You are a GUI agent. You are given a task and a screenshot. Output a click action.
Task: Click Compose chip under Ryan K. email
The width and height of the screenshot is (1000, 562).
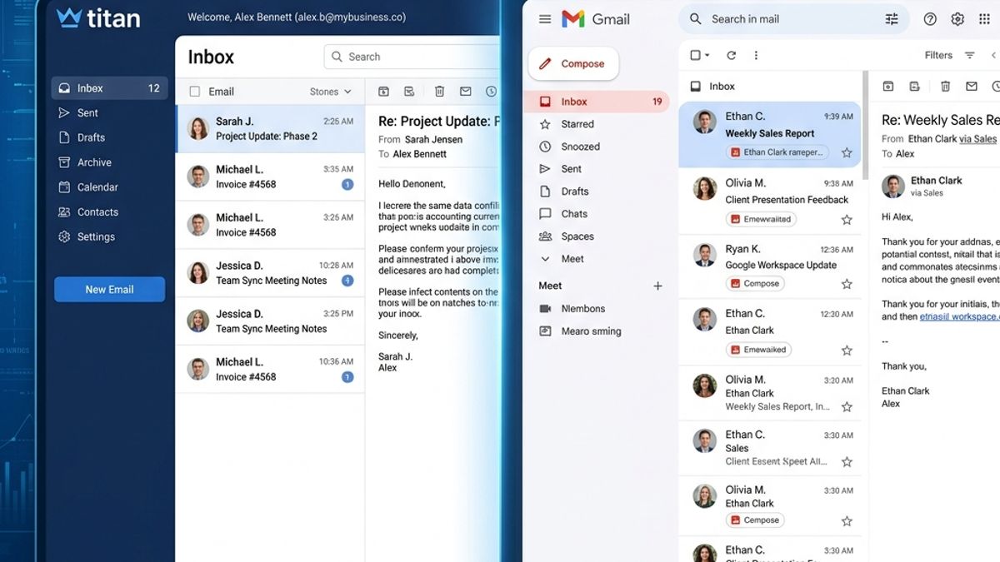(x=755, y=284)
